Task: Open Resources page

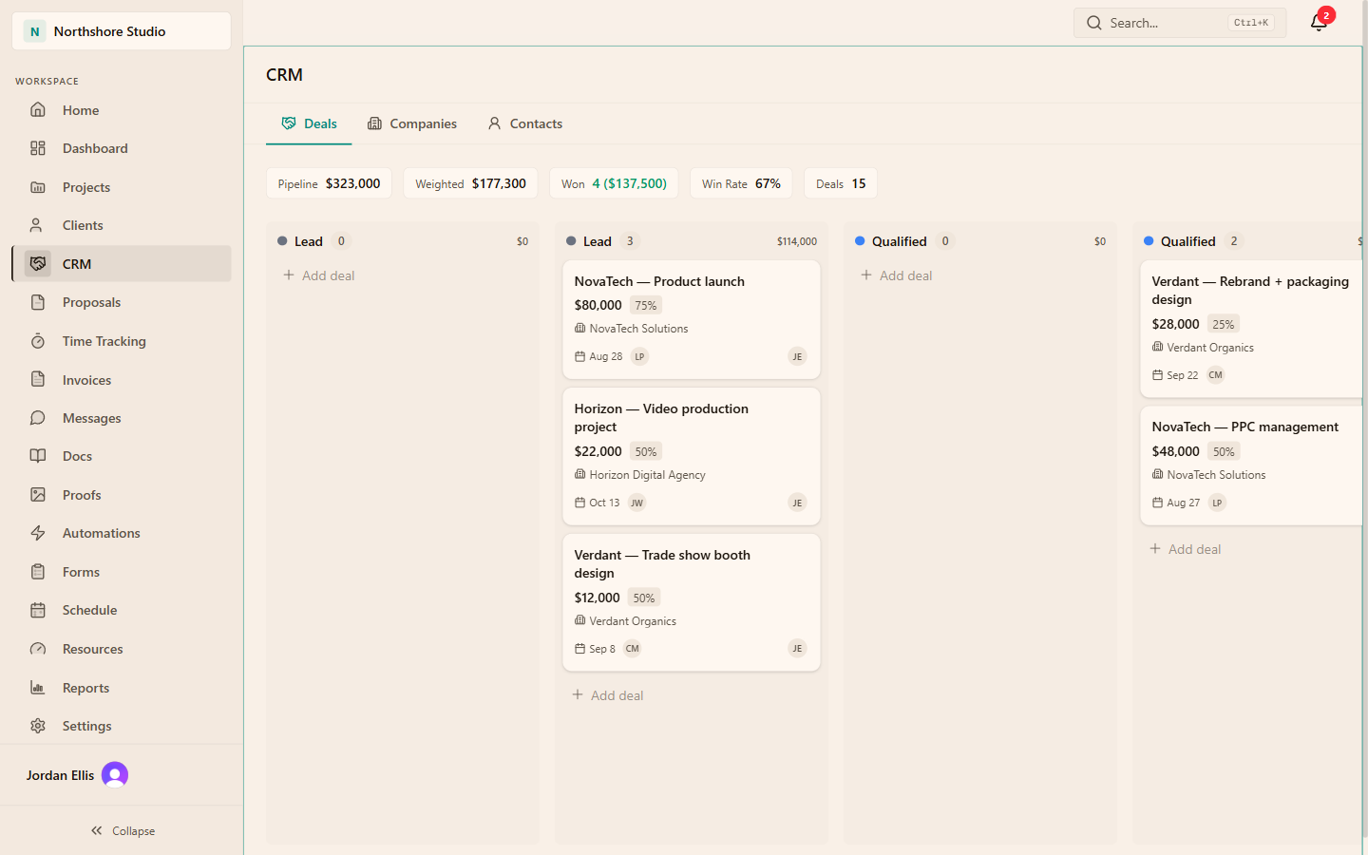Action: (x=122, y=649)
